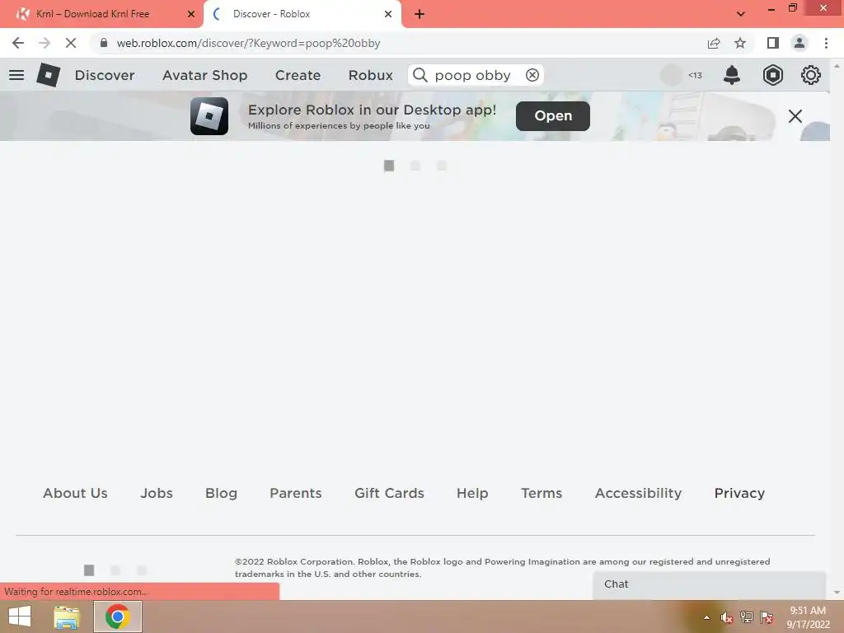Open the Jobs footer link
This screenshot has width=844, height=633.
[x=157, y=493]
